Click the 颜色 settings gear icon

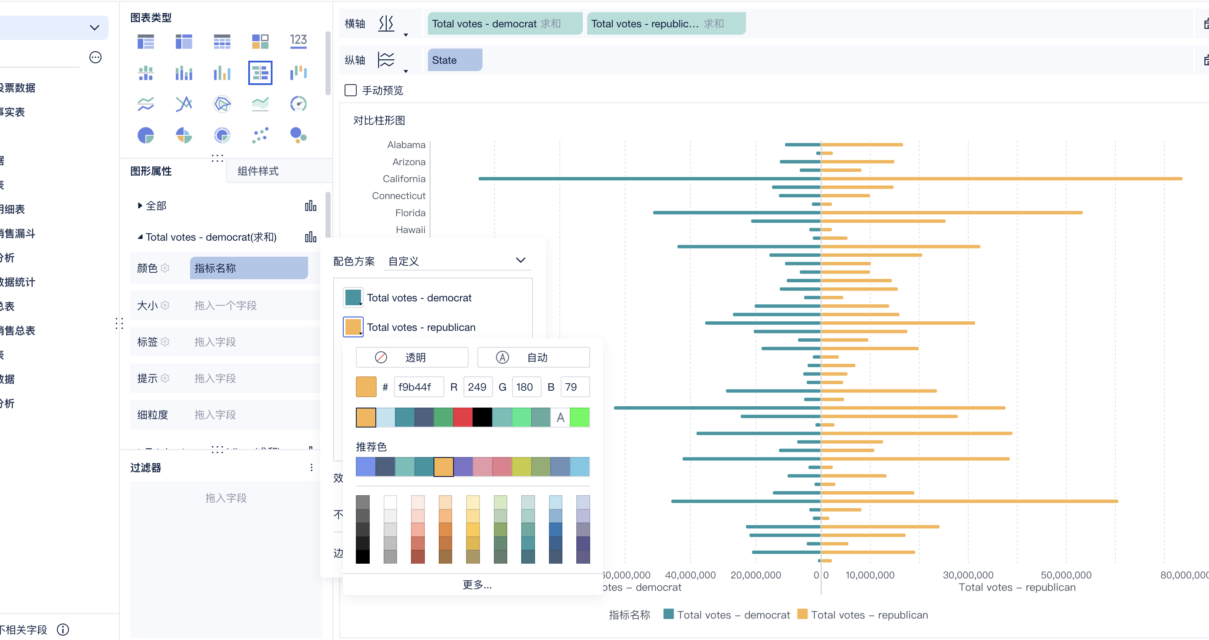click(165, 268)
